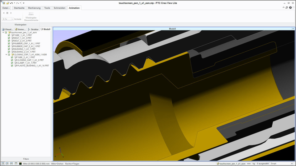Viewport: 296px width, 166px height.
Task: Click the part icon beside TUBE_2_A1_1.PRT
Action: point(15,57)
